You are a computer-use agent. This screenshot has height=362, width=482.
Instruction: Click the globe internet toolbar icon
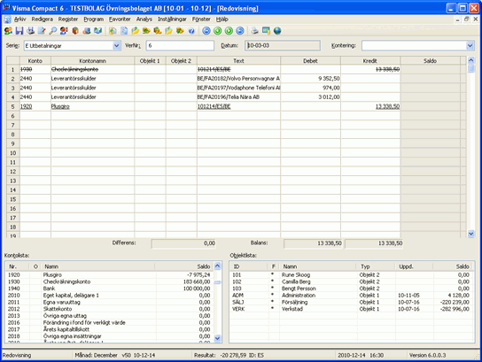(277, 31)
